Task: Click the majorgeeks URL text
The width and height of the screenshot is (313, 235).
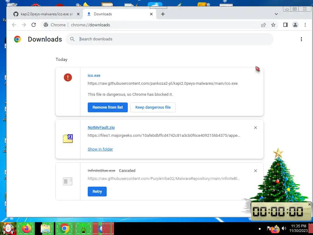Action: pyautogui.click(x=164, y=135)
